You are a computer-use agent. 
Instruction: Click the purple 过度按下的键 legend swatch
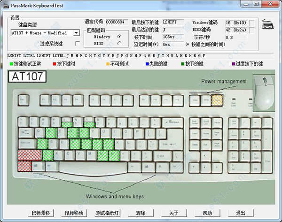234,64
